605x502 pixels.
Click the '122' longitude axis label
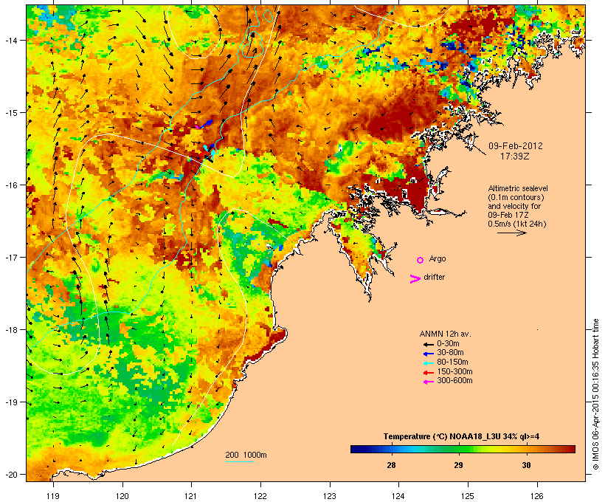(260, 496)
